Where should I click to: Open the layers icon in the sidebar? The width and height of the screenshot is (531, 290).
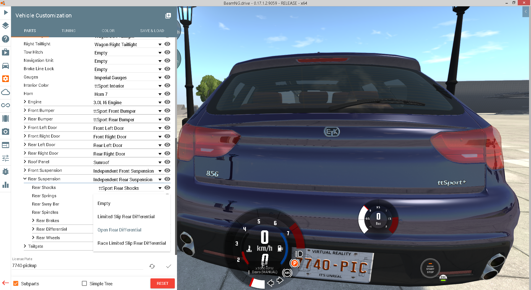[6, 26]
